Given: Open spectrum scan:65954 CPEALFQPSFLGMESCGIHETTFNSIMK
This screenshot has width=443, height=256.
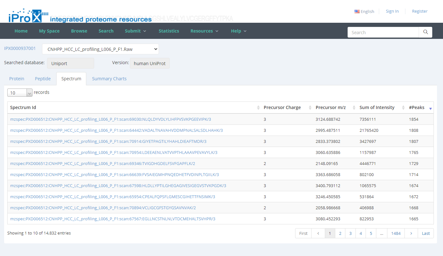Looking at the screenshot, I should click(112, 197).
